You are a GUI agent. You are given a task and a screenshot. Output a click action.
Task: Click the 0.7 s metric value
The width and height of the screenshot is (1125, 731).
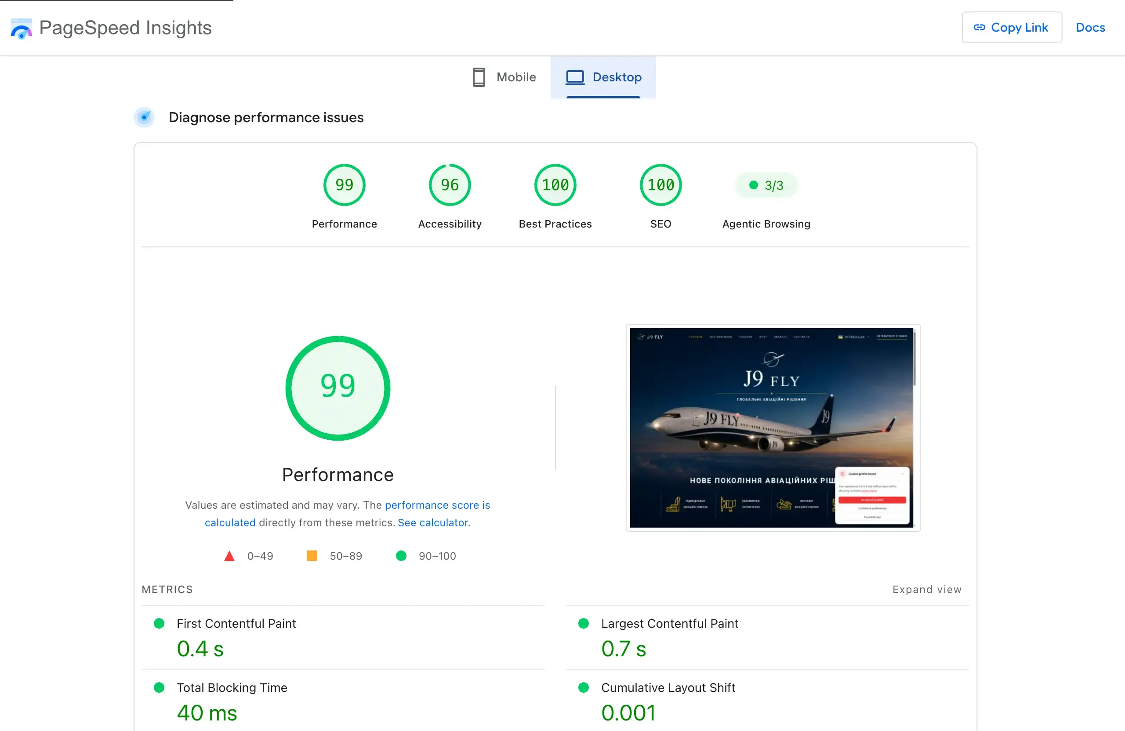point(624,649)
